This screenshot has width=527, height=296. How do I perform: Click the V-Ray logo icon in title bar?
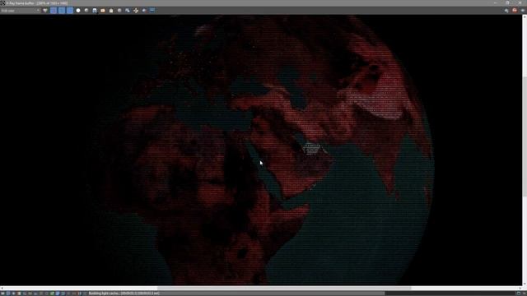click(x=2, y=3)
